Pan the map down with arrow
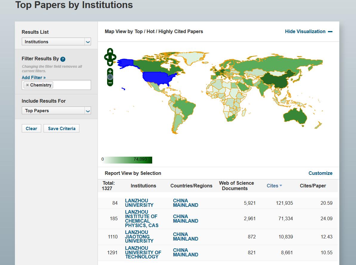 coord(110,63)
